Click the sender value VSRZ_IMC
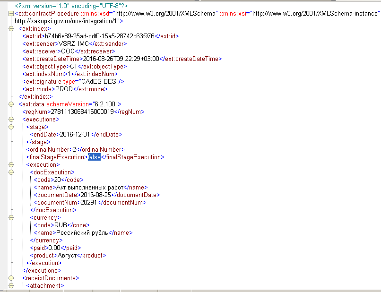 [x=74, y=44]
